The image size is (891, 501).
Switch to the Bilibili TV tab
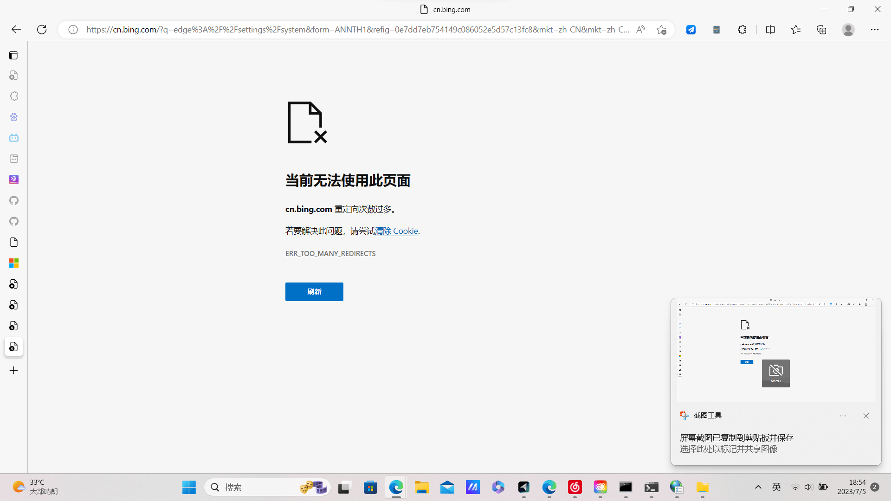[x=13, y=138]
